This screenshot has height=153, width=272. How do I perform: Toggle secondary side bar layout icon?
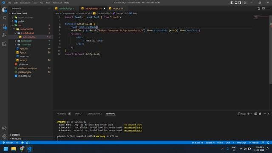[x=240, y=3]
